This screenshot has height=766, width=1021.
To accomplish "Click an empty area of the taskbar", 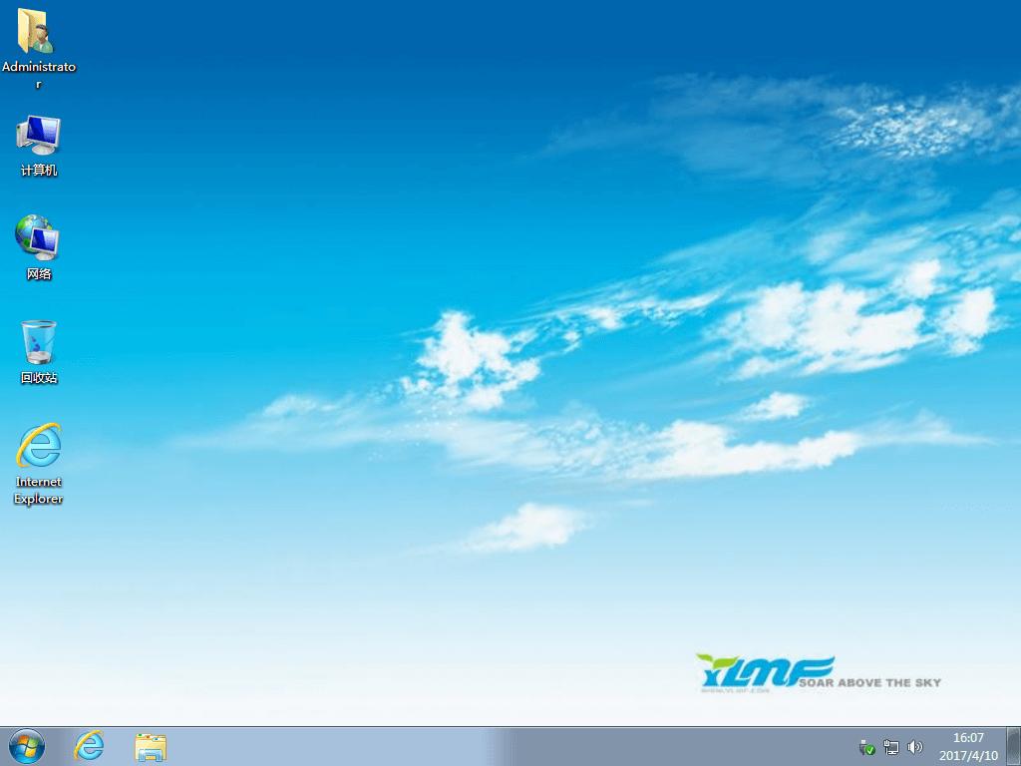I will coord(499,746).
